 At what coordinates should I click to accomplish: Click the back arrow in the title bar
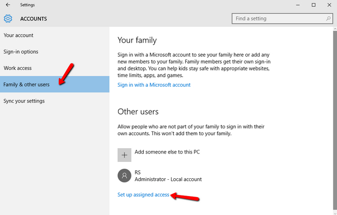[7, 5]
